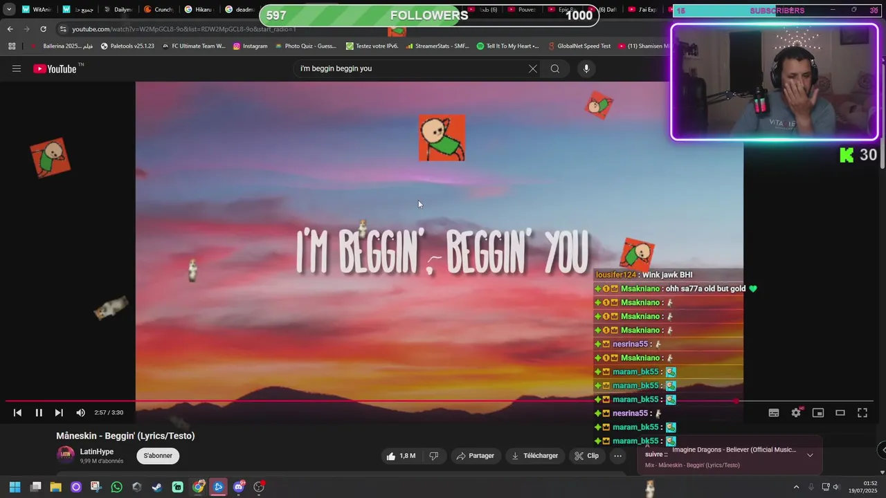The image size is (886, 498).
Task: Start voice search with the microphone icon
Action: tap(586, 68)
